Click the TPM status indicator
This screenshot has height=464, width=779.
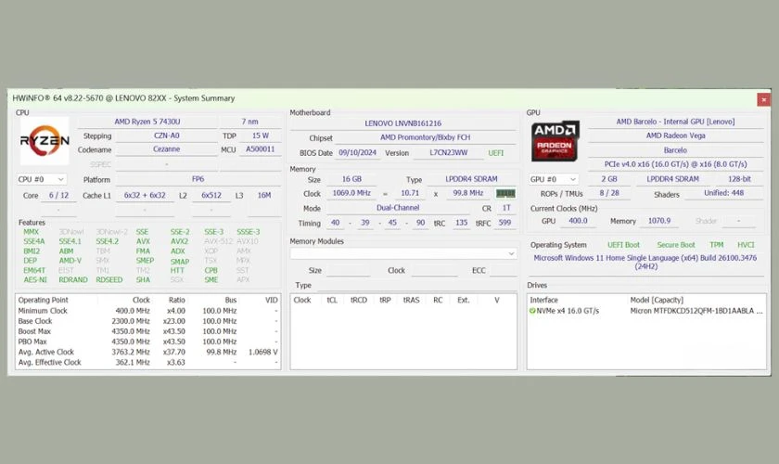pos(717,245)
